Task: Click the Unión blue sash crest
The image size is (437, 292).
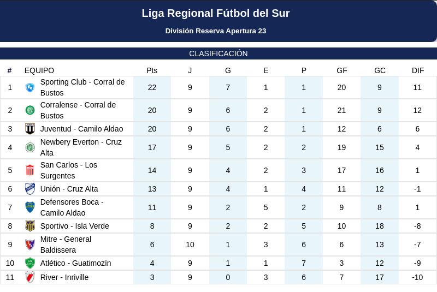Action: (x=30, y=189)
